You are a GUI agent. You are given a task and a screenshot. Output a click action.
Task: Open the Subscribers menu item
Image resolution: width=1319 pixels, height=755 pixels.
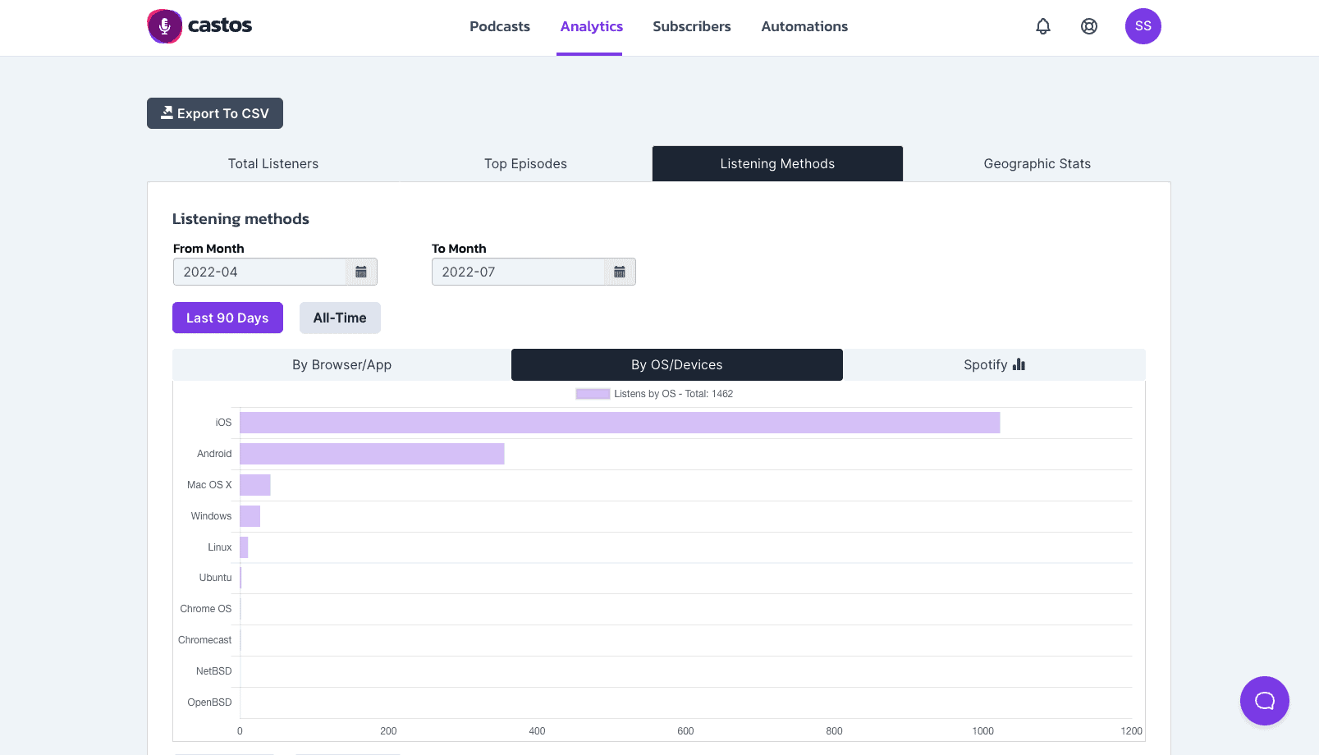[x=692, y=26]
